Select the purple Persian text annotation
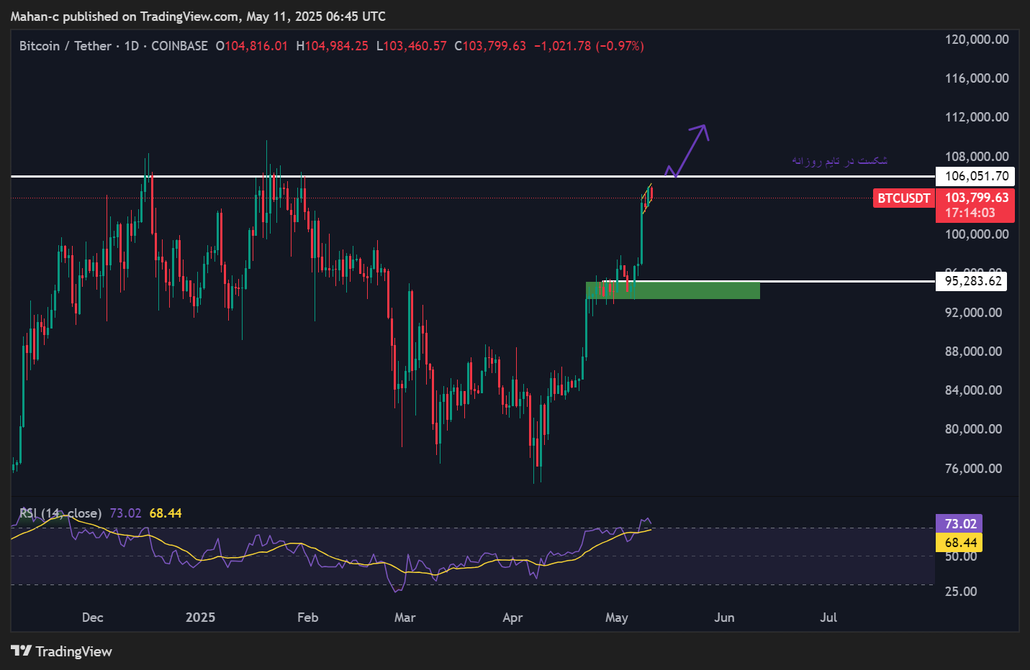 [839, 160]
